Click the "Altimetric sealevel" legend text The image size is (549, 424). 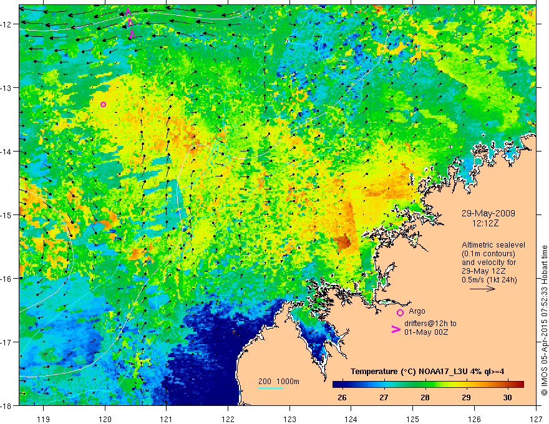point(493,245)
